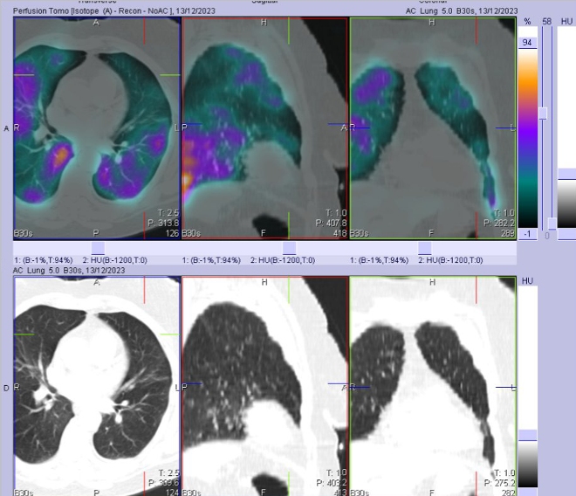Viewport: 576px width, 496px height.
Task: Click the 58 blend slider thumb
Action: [x=543, y=114]
